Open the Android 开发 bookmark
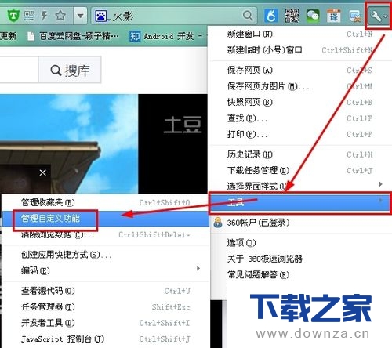This screenshot has width=392, height=348. click(165, 36)
